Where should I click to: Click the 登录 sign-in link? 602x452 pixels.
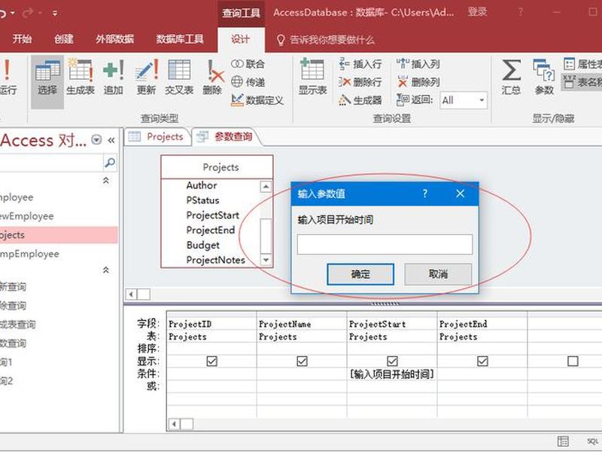click(x=477, y=12)
